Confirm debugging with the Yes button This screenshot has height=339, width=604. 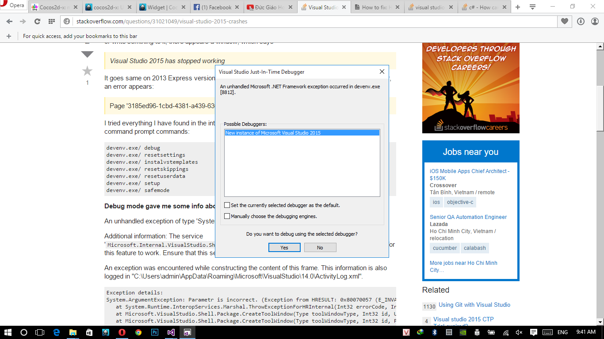point(284,248)
